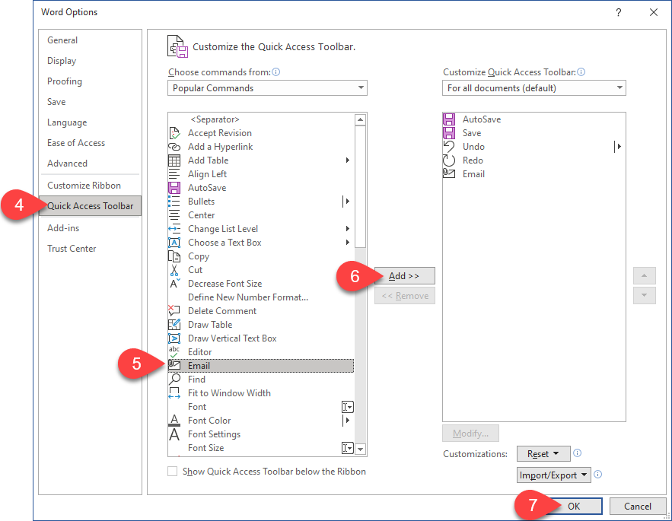Image resolution: width=672 pixels, height=521 pixels.
Task: Click the Delete Comment icon
Action: [174, 311]
